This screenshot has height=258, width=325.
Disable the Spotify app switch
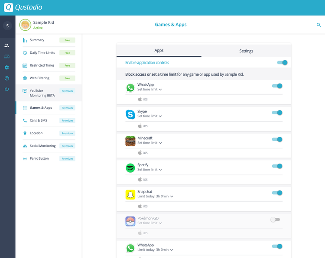click(x=277, y=166)
